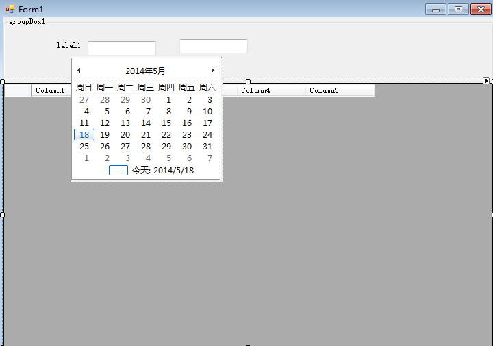This screenshot has height=346, width=493.
Task: Select date 10 in the calendar
Action: click(207, 112)
